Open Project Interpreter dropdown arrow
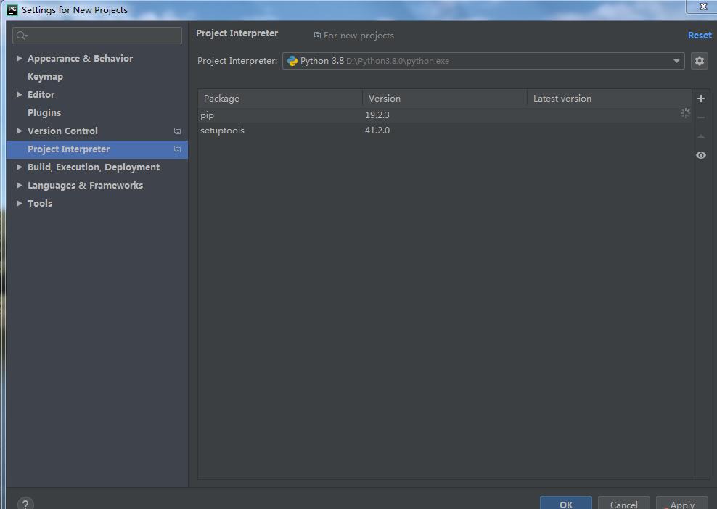The width and height of the screenshot is (717, 509). pyautogui.click(x=676, y=61)
